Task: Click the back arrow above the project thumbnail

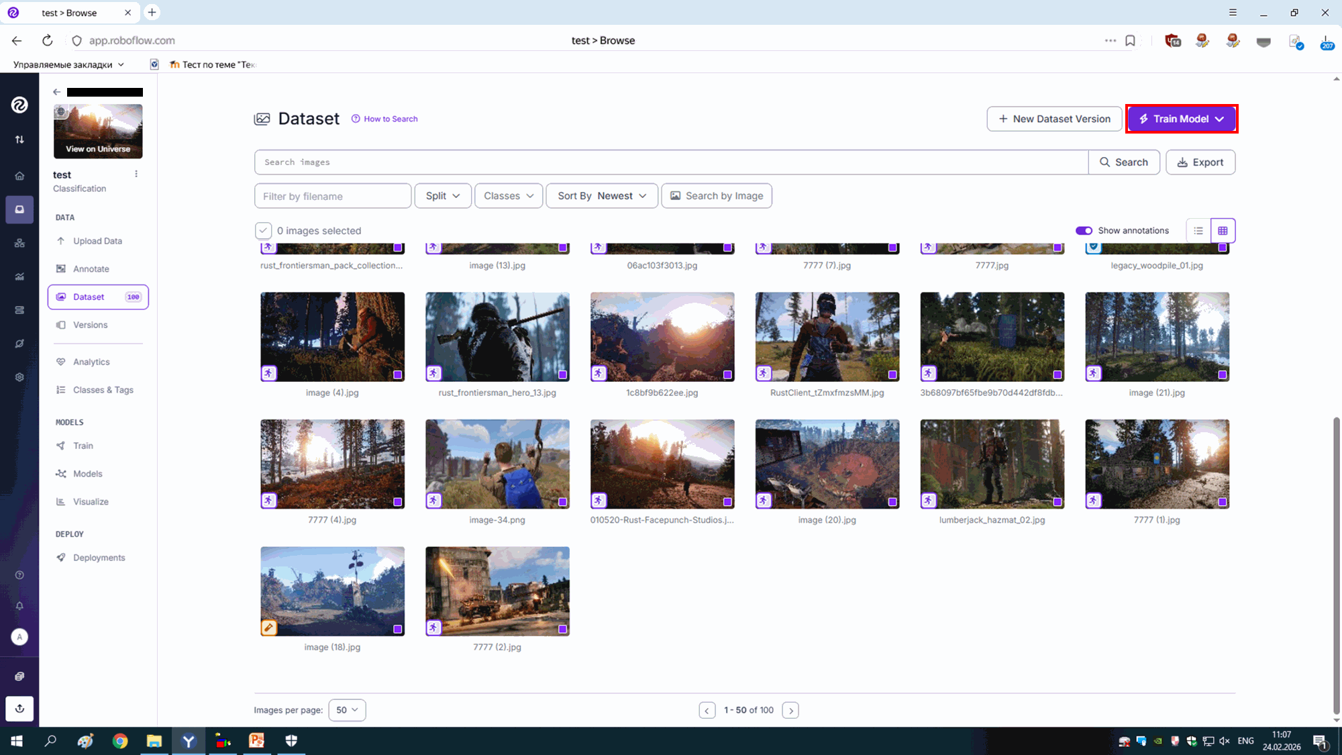Action: (x=57, y=92)
